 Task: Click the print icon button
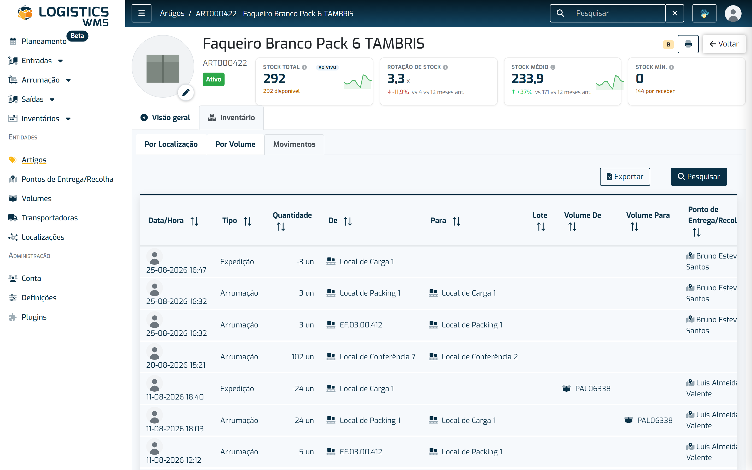[x=688, y=44]
